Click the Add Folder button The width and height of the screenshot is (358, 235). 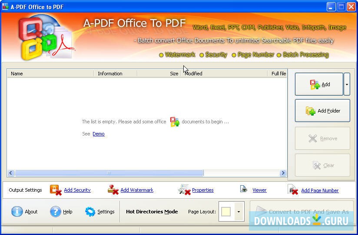point(322,111)
